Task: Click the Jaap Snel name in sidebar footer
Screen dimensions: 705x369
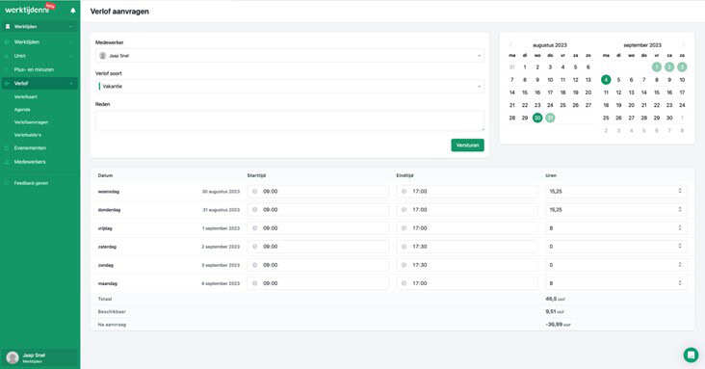Action: pyautogui.click(x=34, y=356)
